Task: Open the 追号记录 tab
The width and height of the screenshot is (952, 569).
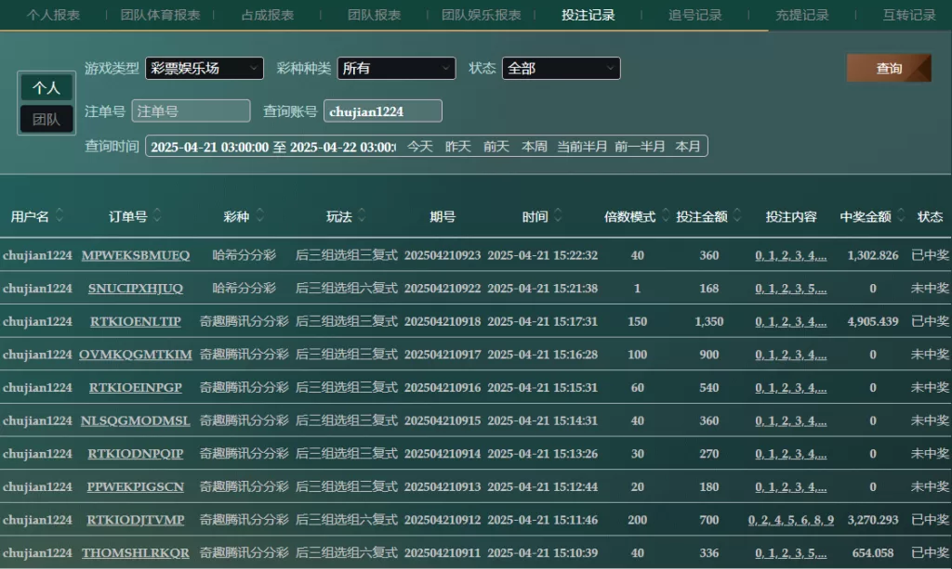Action: click(695, 15)
